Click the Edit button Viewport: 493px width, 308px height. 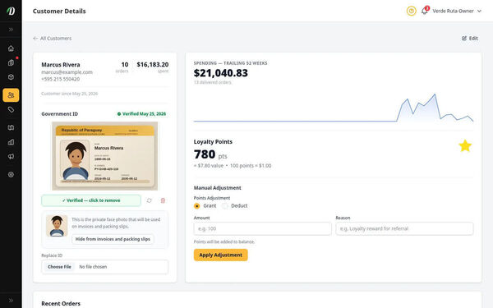tap(470, 39)
